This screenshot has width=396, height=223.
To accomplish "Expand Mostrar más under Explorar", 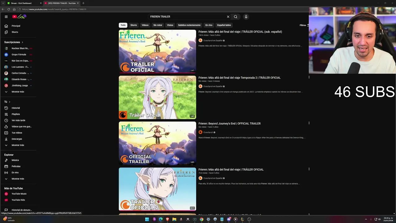I will click(18, 179).
